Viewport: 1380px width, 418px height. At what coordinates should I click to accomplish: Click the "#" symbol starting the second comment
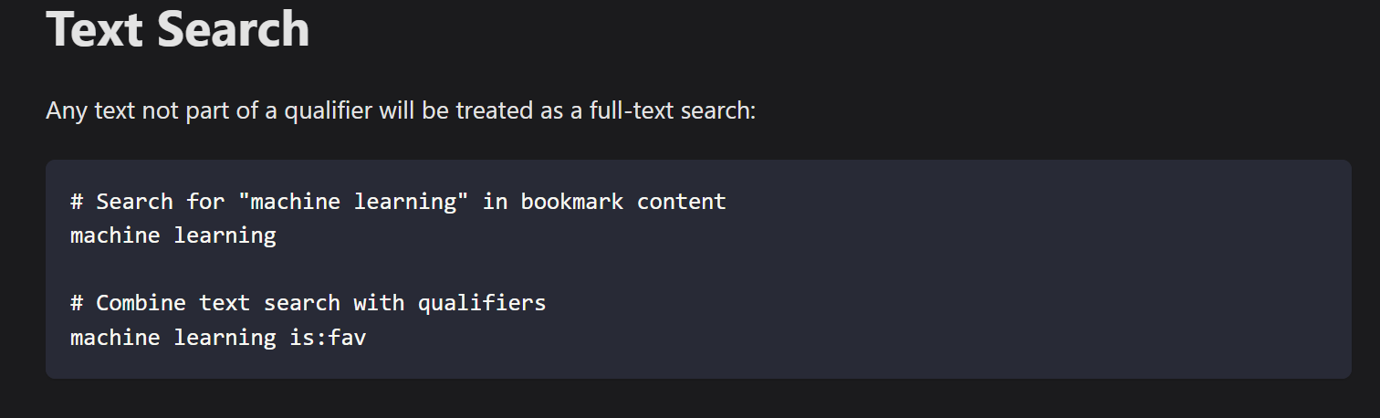77,303
